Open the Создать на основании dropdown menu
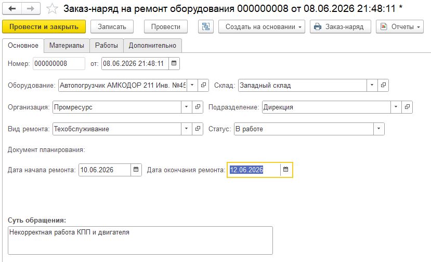Viewport: 431px width, 262px height. [x=262, y=26]
